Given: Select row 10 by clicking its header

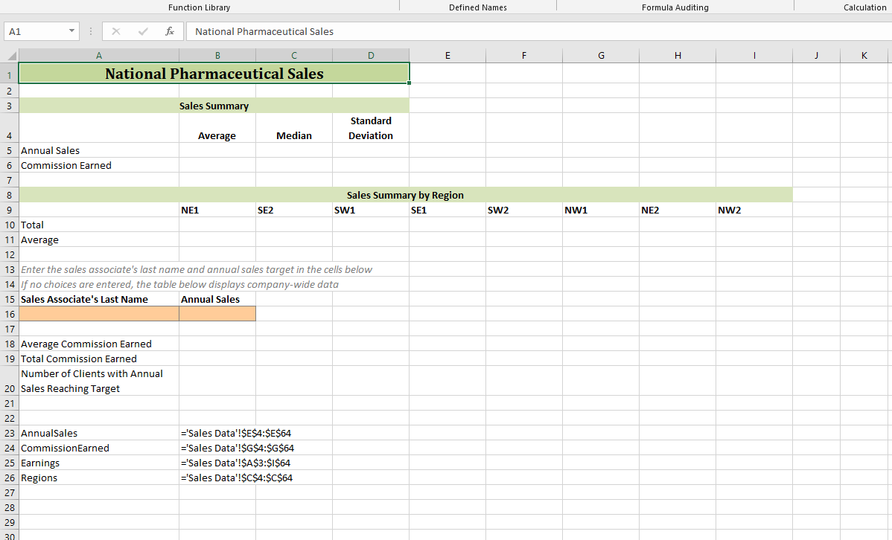Looking at the screenshot, I should (9, 225).
